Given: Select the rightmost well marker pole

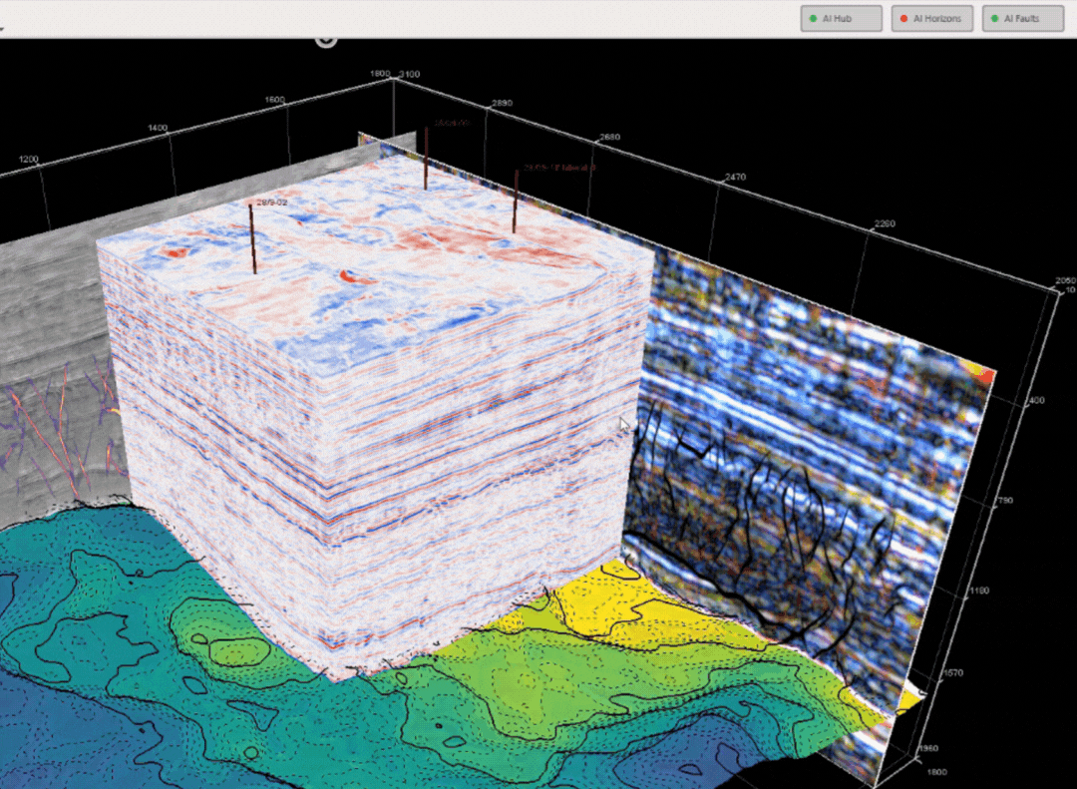Looking at the screenshot, I should pyautogui.click(x=516, y=202).
